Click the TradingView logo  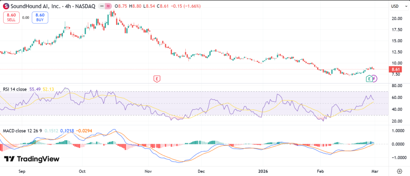point(32,159)
